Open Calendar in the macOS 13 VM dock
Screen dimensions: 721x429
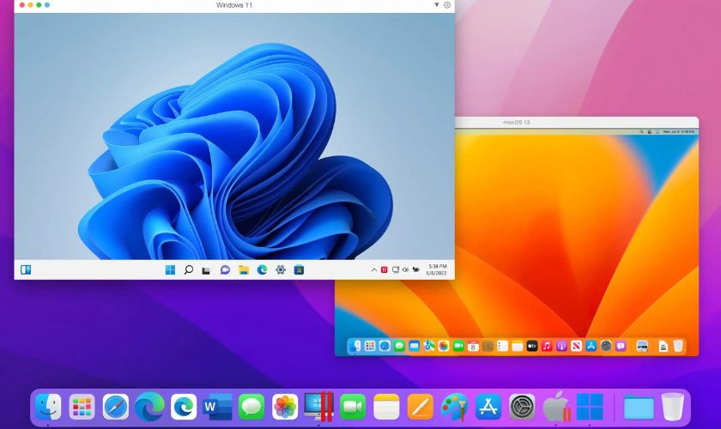coord(473,346)
